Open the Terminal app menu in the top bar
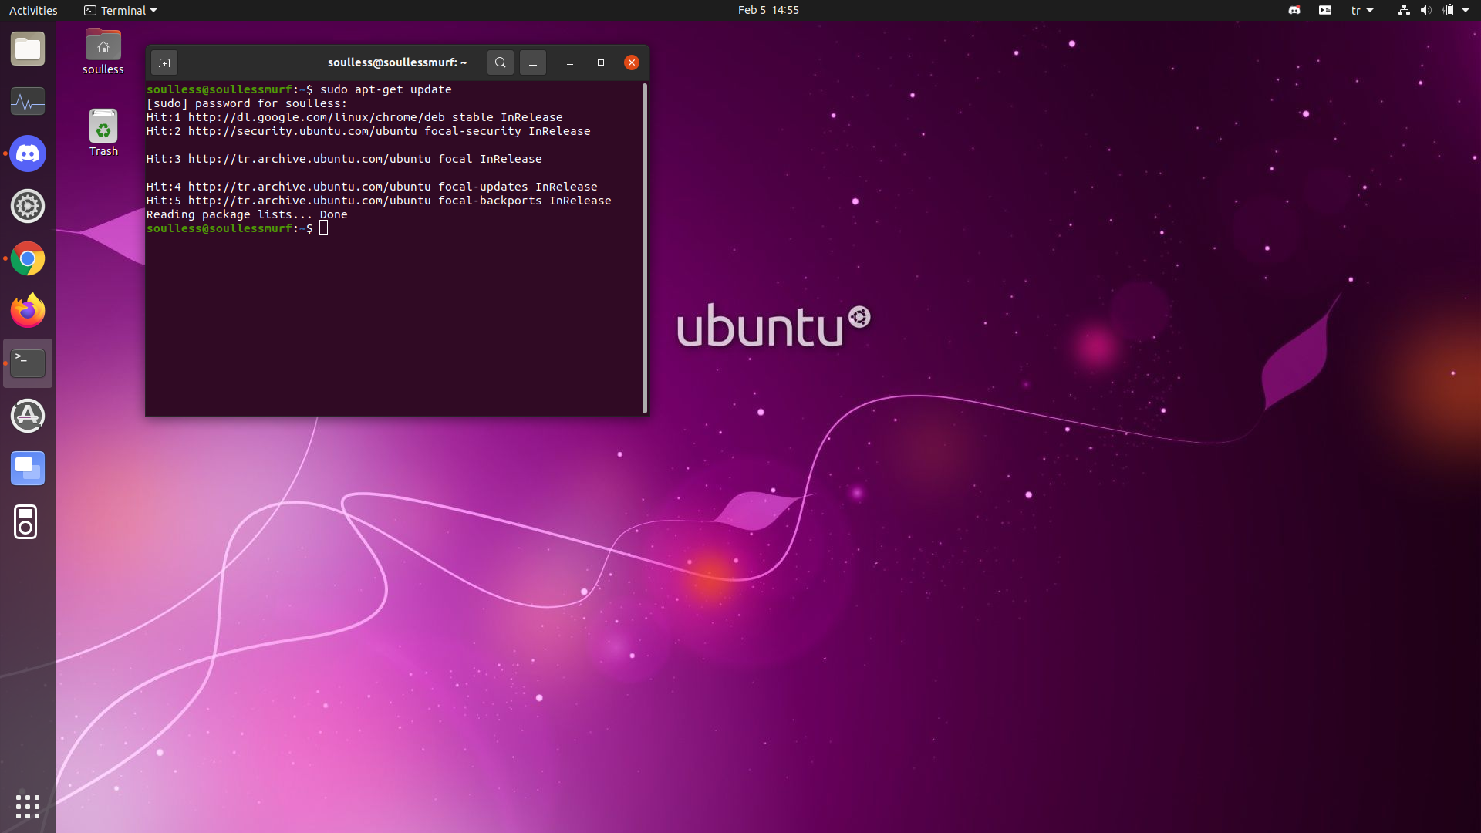1481x833 pixels. click(120, 10)
